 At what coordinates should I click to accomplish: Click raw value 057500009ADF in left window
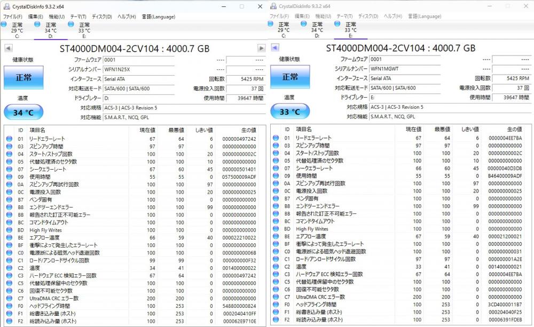tap(239, 177)
